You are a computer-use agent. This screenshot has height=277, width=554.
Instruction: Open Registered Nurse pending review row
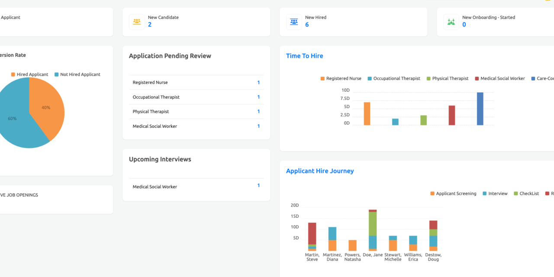coord(196,83)
